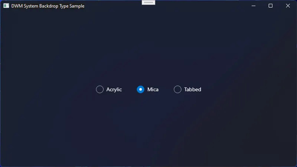The image size is (297, 167).
Task: Click the white grip handle at top center
Action: tap(148, 3)
